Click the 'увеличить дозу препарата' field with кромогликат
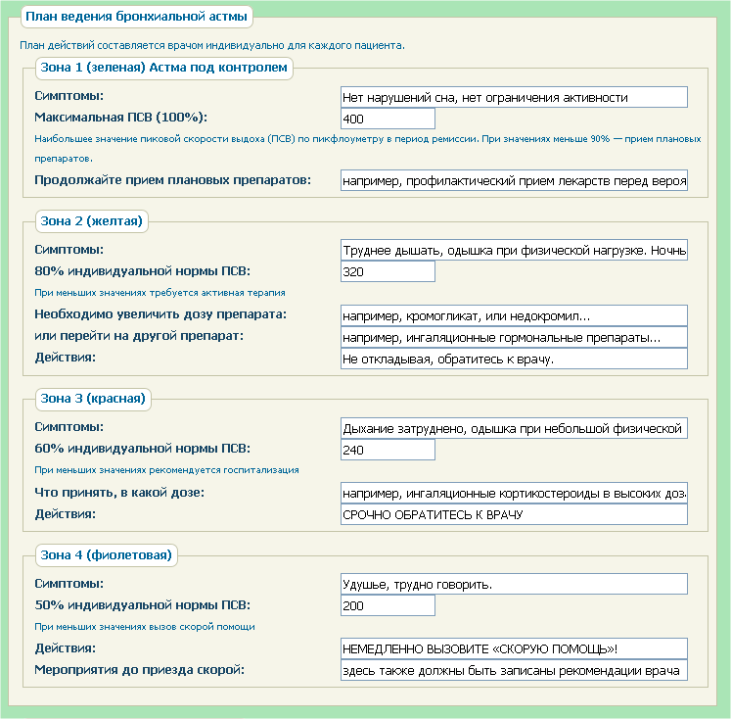Viewport: 731px width, 719px height. pos(514,315)
